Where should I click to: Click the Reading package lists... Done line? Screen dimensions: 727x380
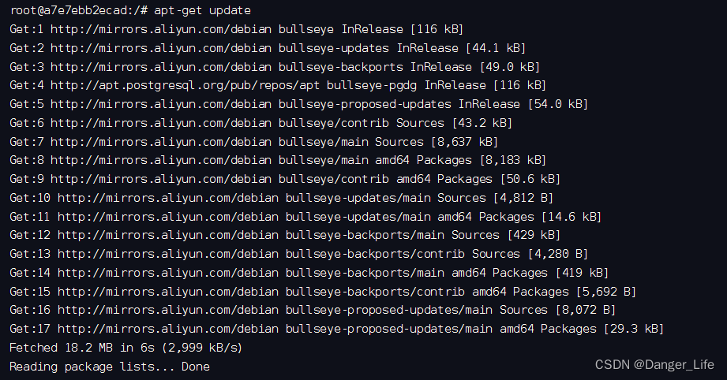click(x=110, y=367)
